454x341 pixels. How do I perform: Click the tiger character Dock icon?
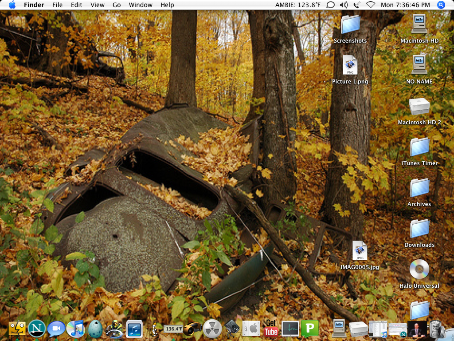click(x=153, y=329)
